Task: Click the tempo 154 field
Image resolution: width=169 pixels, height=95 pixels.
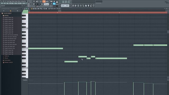Action: click(46, 4)
